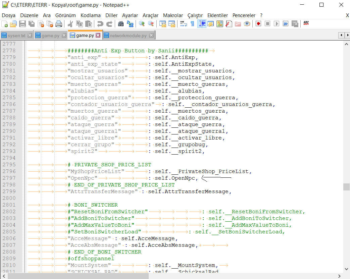
Task: Open the Kodlama menu
Action: pos(90,15)
